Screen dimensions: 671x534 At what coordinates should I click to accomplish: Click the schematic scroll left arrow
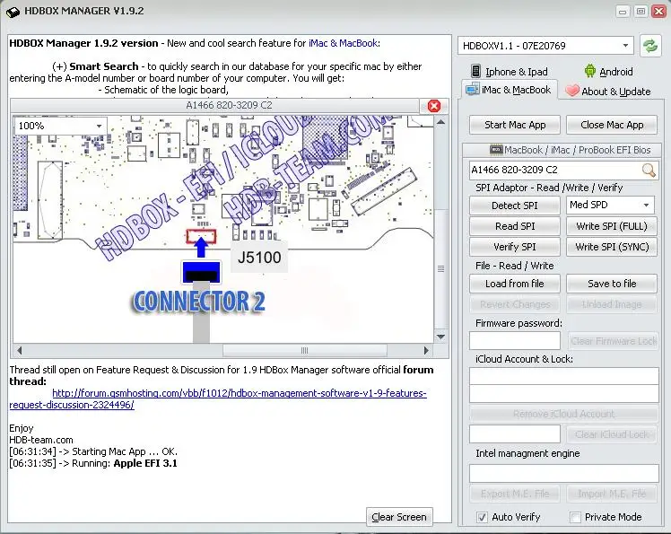[x=19, y=350]
